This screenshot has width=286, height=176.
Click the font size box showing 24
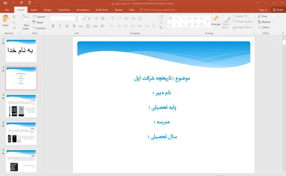(x=81, y=18)
